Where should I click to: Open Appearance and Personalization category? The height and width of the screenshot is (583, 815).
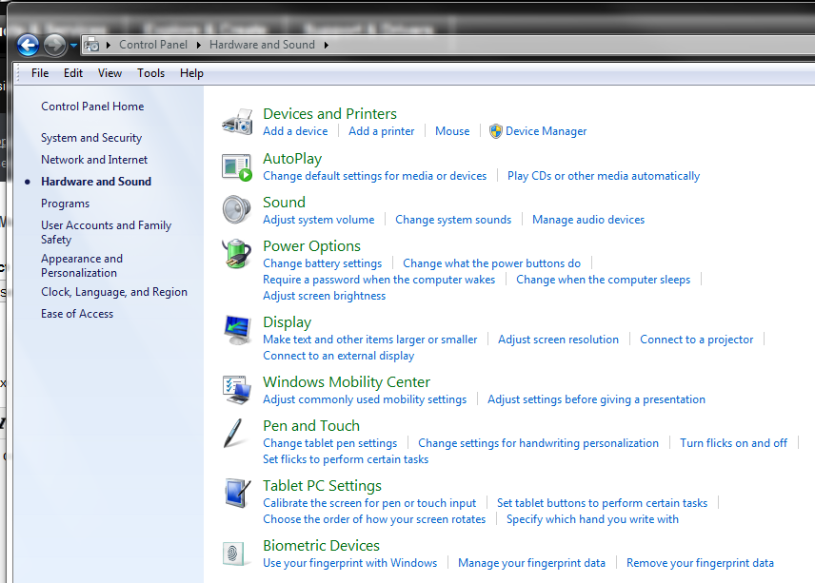[82, 265]
